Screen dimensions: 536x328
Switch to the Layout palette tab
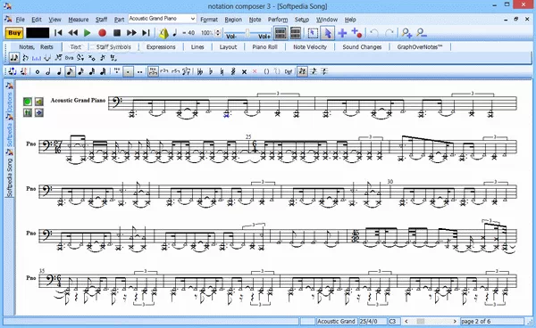[228, 47]
